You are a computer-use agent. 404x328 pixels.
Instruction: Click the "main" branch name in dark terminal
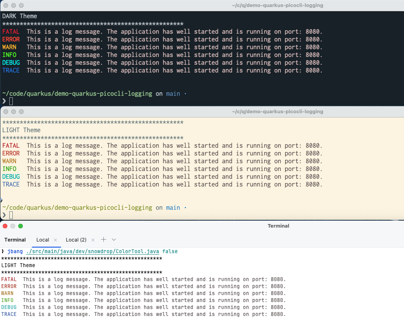click(x=173, y=93)
